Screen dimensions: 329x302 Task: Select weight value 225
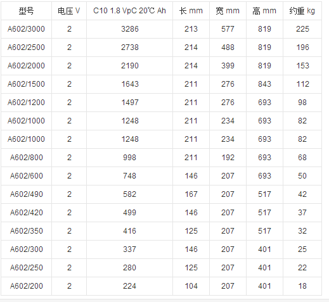pyautogui.click(x=302, y=29)
